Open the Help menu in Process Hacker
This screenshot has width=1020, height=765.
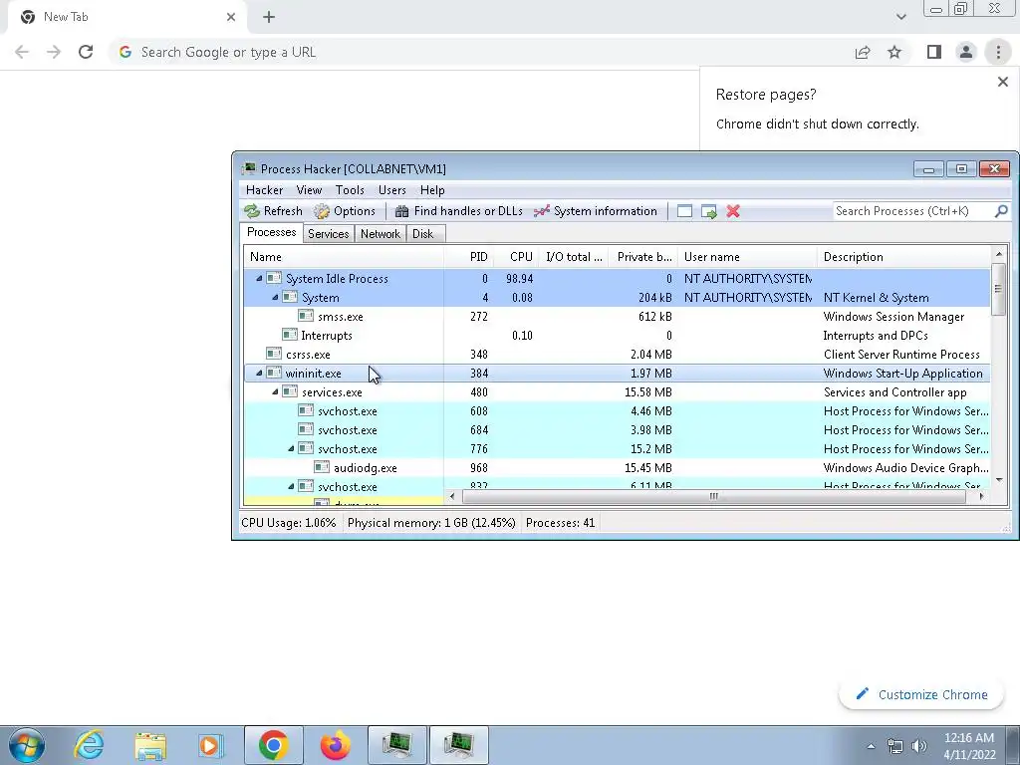(x=432, y=190)
